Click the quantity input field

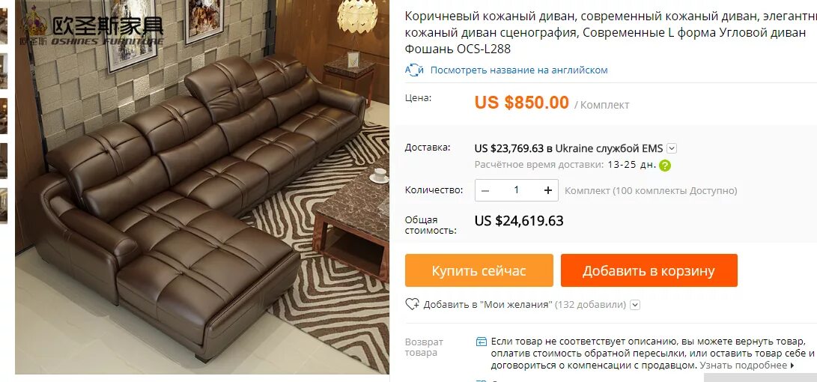click(517, 191)
